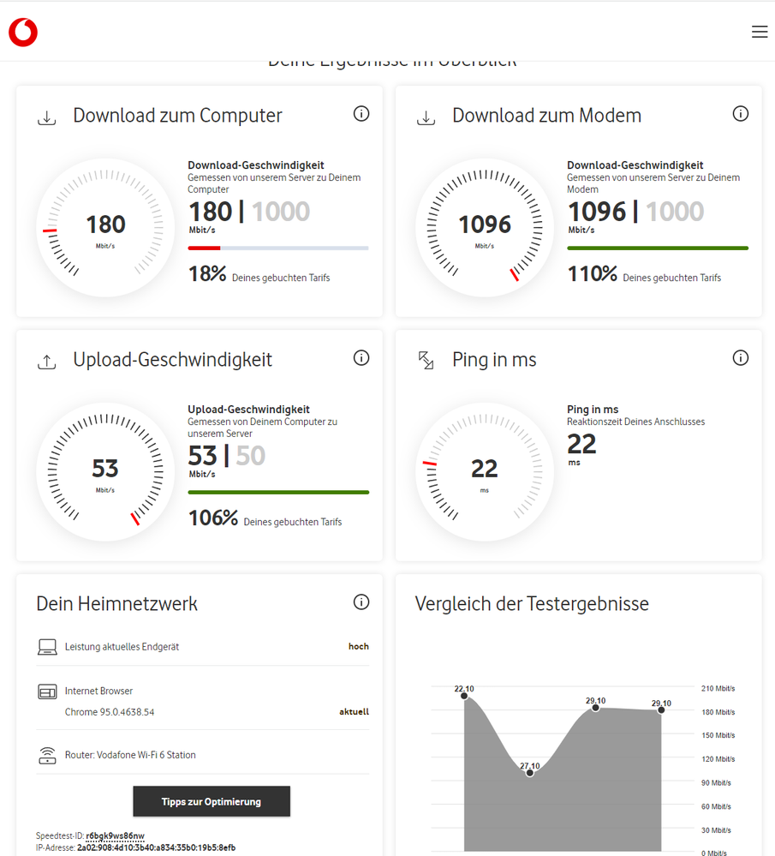Click '90 Mbit/s' axis label
Image resolution: width=775 pixels, height=856 pixels.
tap(716, 783)
